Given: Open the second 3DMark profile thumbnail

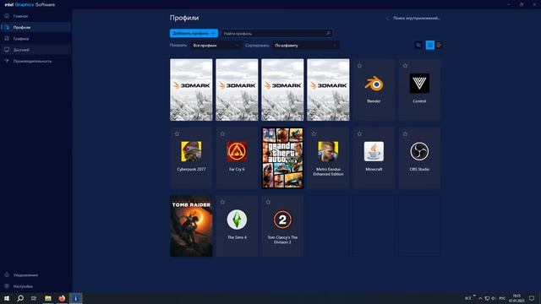Looking at the screenshot, I should (x=237, y=90).
